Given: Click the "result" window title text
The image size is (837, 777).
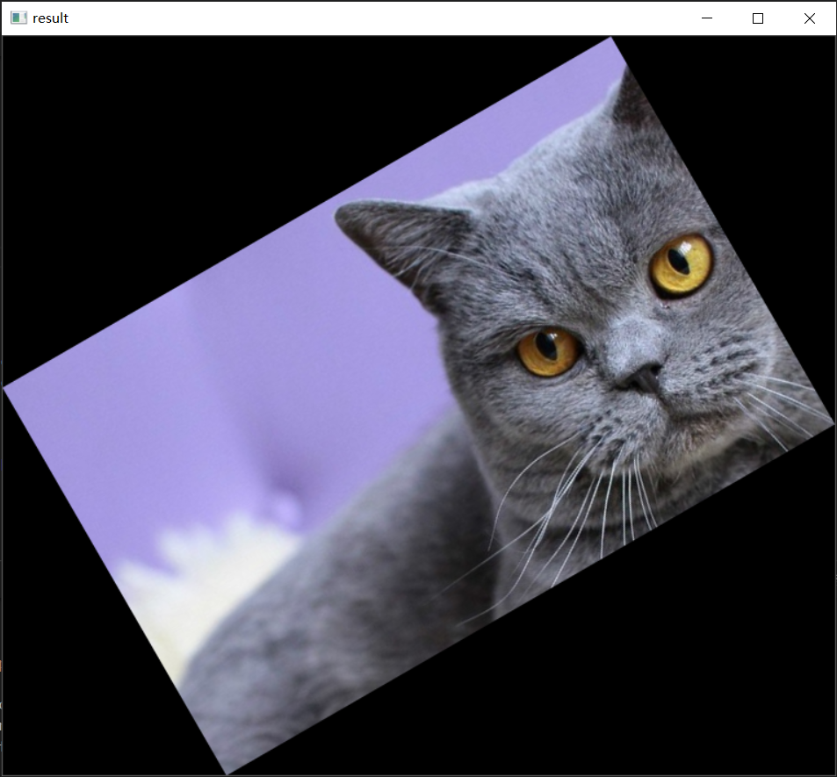Looking at the screenshot, I should 50,18.
